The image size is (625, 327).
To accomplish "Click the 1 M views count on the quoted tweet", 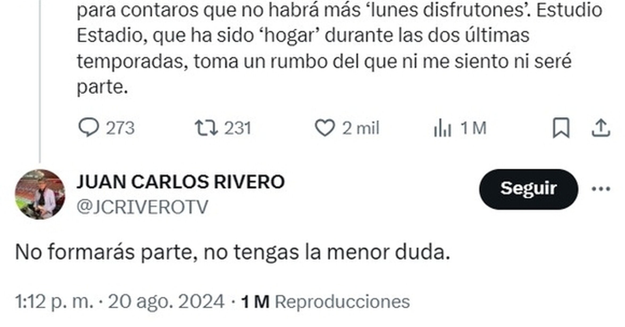I will click(x=473, y=128).
